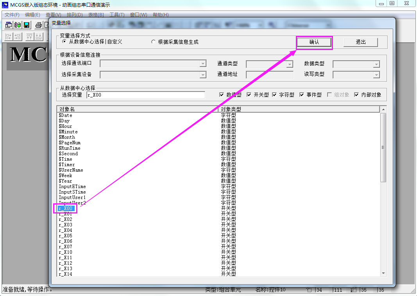Click the save floppy disk icon
The width and height of the screenshot is (417, 296).
click(x=27, y=25)
